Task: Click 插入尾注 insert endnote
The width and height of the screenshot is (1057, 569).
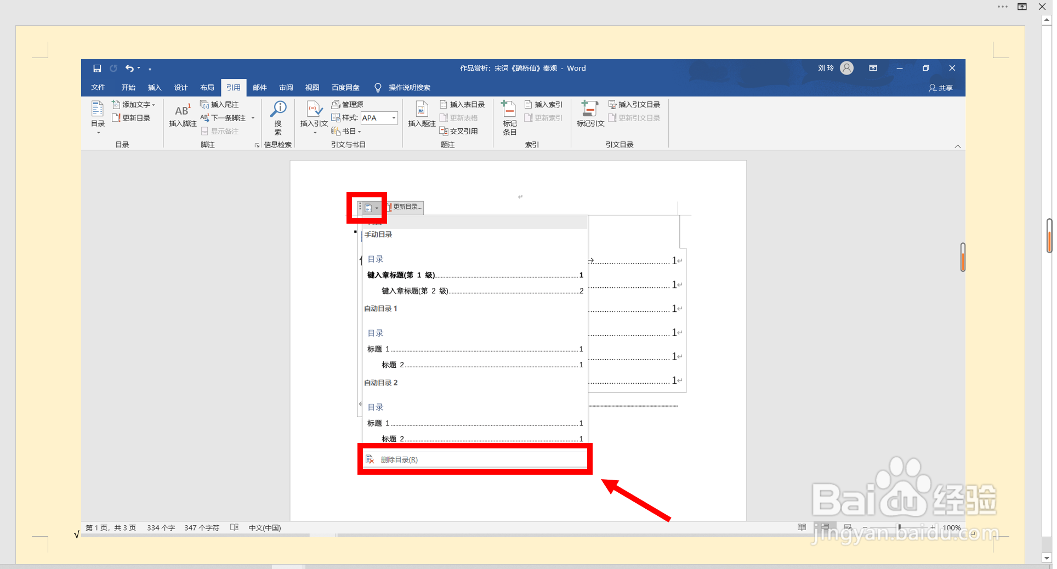Action: click(x=219, y=104)
